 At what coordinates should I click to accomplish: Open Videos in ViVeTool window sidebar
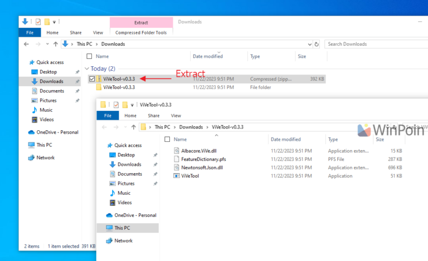[124, 203]
